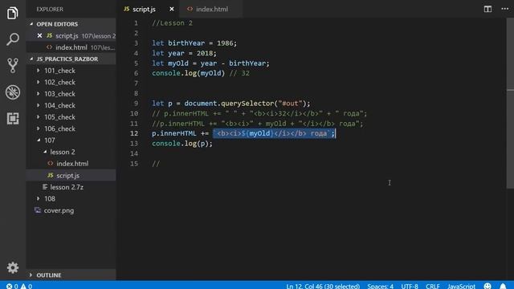Click line 4 year = 2018 statement
The image size is (514, 289).
[x=184, y=53]
